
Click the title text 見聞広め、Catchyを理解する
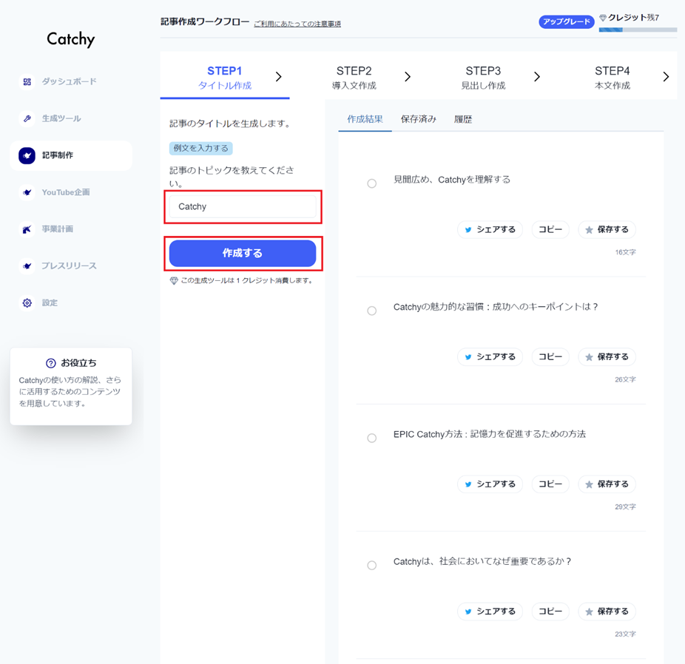pyautogui.click(x=452, y=180)
